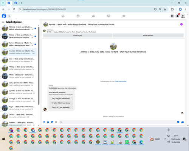
Task: Click the large listing photo in chat body
Action: click(x=113, y=46)
